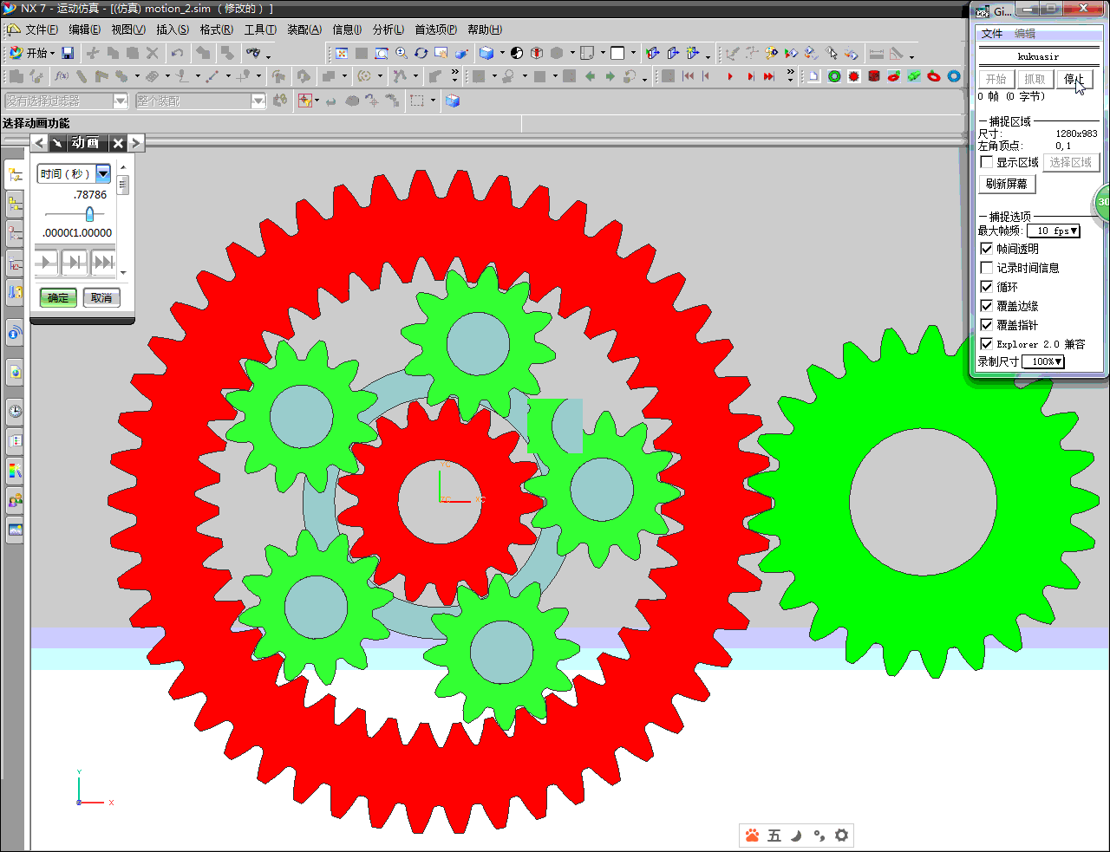Open the 文件(F) menu in NX
Image resolution: width=1110 pixels, height=852 pixels.
tap(42, 29)
